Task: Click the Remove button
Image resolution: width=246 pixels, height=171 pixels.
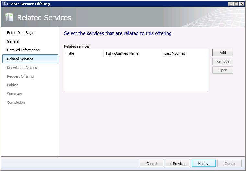Action: [223, 61]
